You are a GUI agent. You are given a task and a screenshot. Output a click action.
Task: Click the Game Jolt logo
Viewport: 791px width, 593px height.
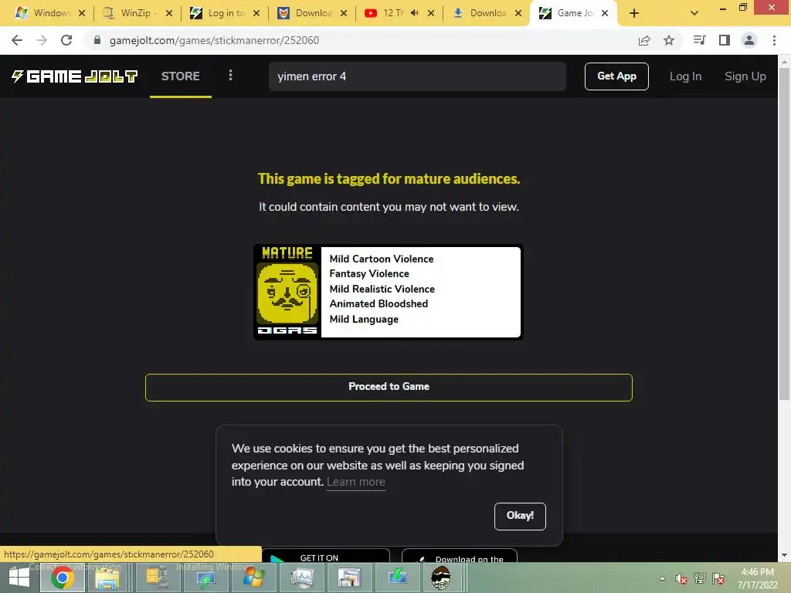pos(75,76)
